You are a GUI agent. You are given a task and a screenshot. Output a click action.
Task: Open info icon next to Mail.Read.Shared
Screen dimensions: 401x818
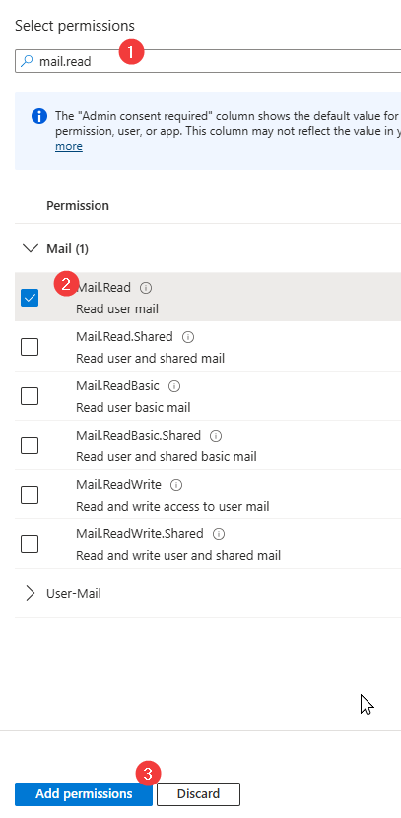[188, 337]
